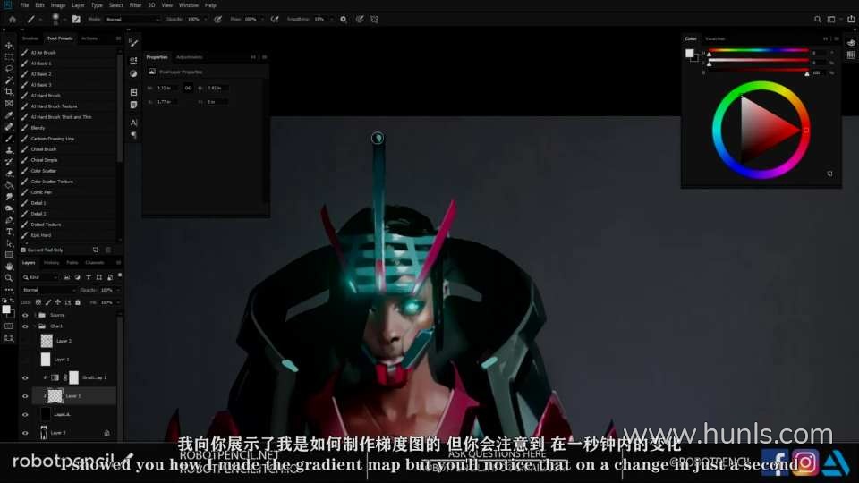Toggle visibility of the Char1 group

[x=25, y=326]
